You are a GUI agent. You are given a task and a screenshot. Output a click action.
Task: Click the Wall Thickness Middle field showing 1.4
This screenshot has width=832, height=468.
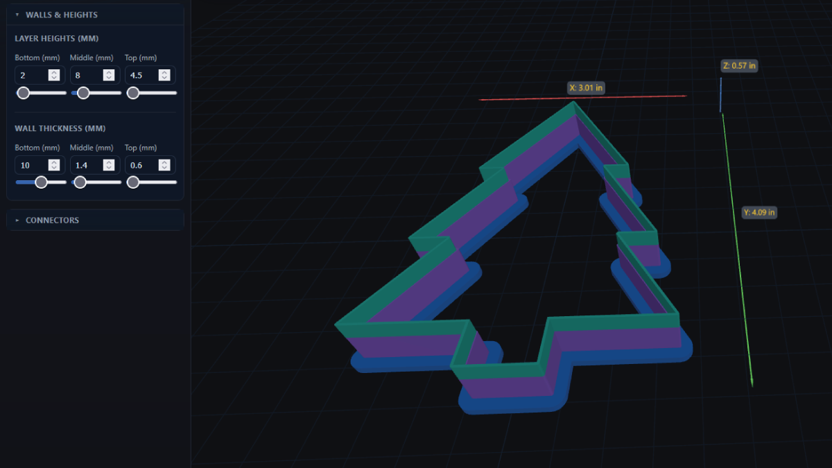[x=87, y=165]
